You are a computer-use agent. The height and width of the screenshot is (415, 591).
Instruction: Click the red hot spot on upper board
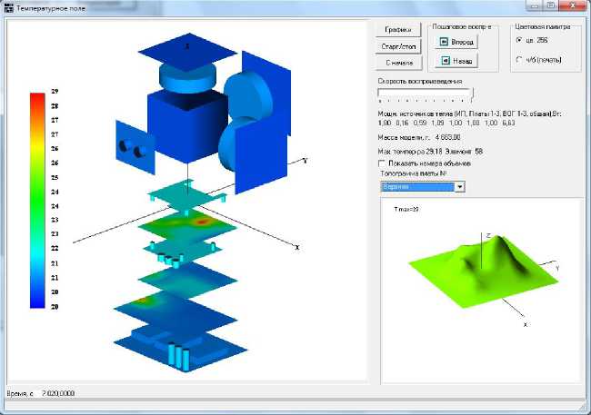[202, 222]
